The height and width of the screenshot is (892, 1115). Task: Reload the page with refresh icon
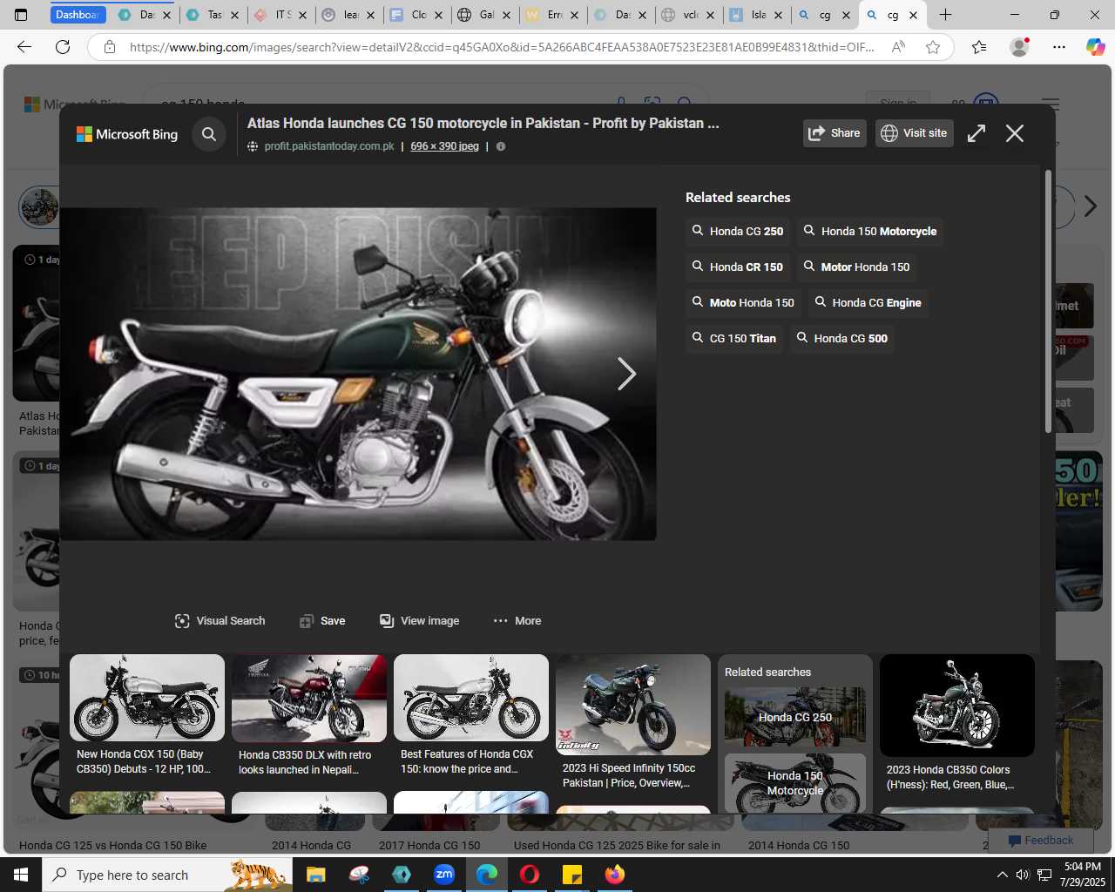pyautogui.click(x=63, y=47)
